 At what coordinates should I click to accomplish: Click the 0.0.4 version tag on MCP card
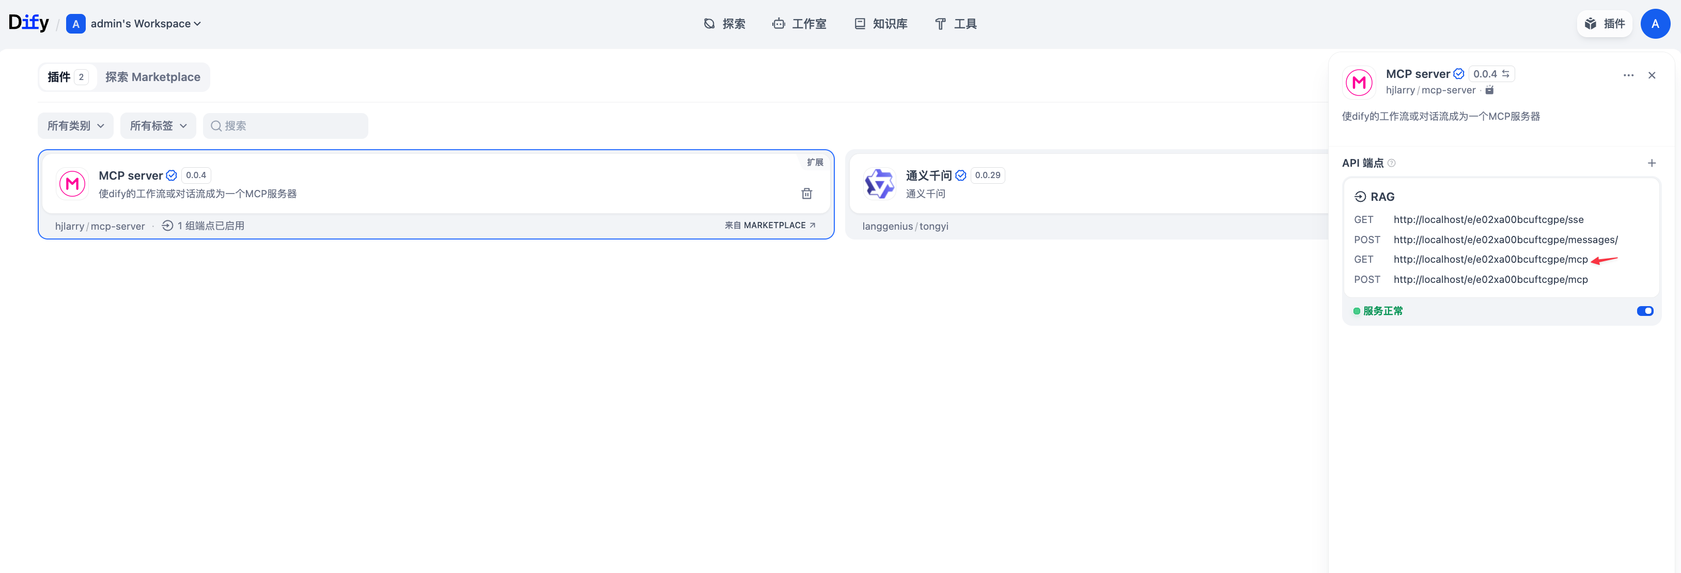(196, 176)
